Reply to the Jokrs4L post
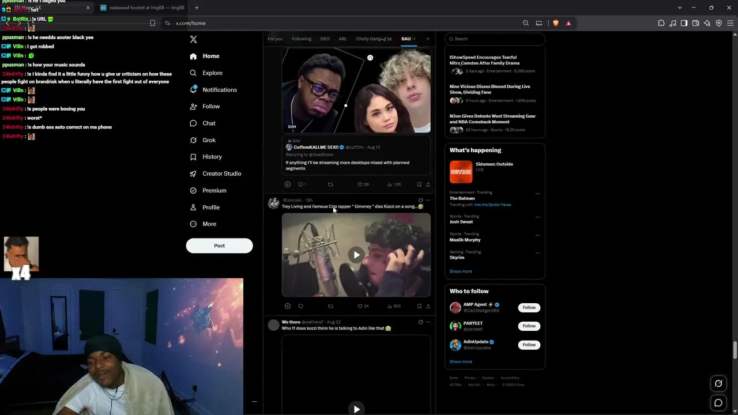 (x=300, y=306)
